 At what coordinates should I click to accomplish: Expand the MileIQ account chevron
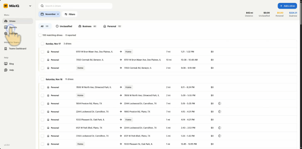pyautogui.click(x=30, y=6)
